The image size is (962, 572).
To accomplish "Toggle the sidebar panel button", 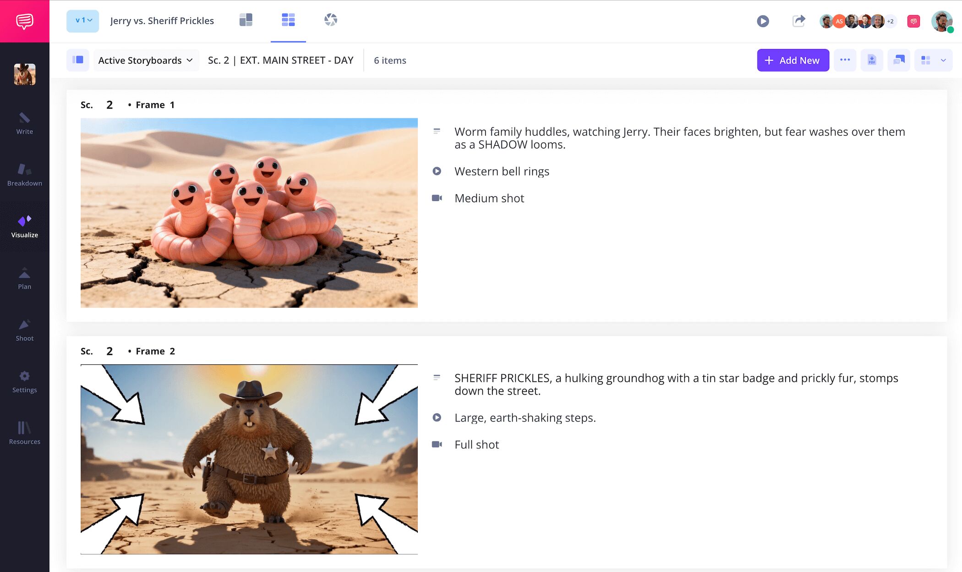I will pyautogui.click(x=78, y=60).
